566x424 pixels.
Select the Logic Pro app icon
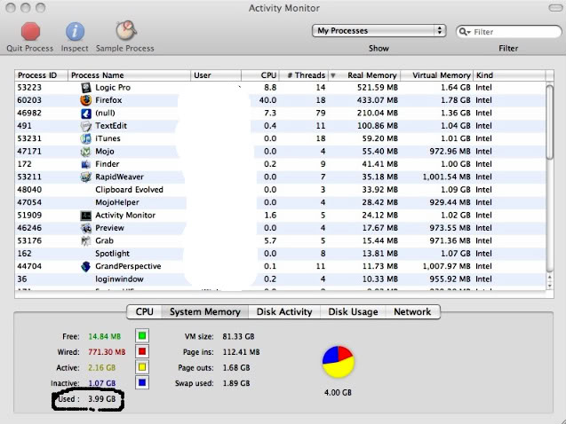tap(86, 88)
